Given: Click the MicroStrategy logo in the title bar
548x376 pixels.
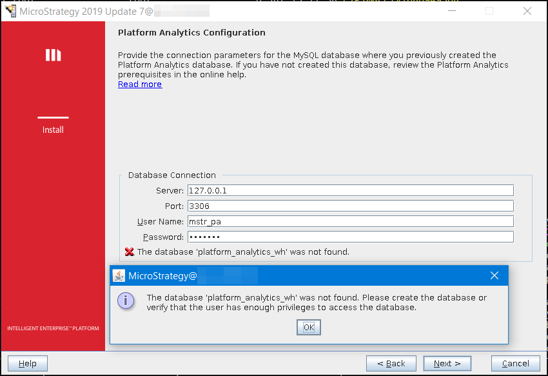Looking at the screenshot, I should [x=9, y=10].
